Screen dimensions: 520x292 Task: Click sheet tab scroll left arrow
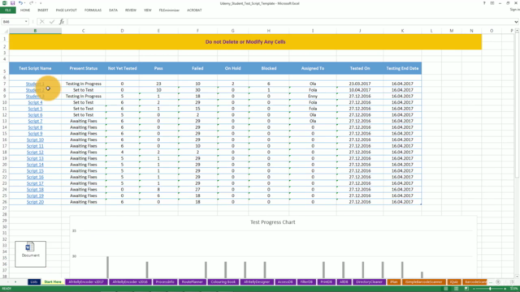(x=8, y=282)
